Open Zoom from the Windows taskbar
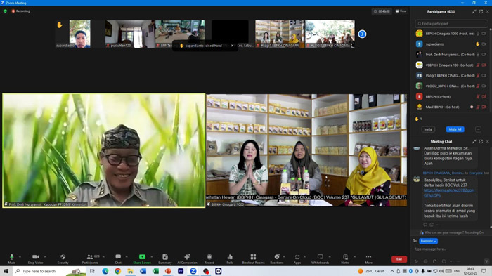Image resolution: width=492 pixels, height=276 pixels. point(193,271)
